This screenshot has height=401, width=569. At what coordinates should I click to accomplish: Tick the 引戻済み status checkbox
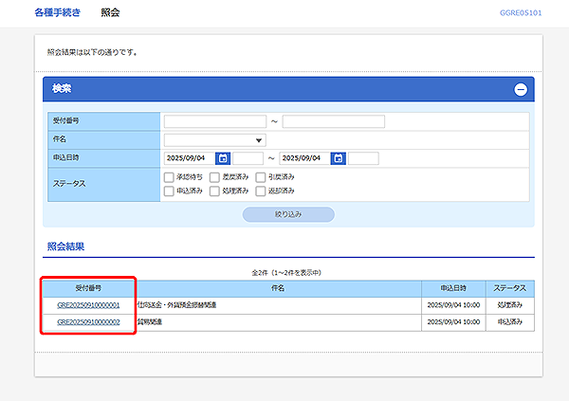click(261, 177)
